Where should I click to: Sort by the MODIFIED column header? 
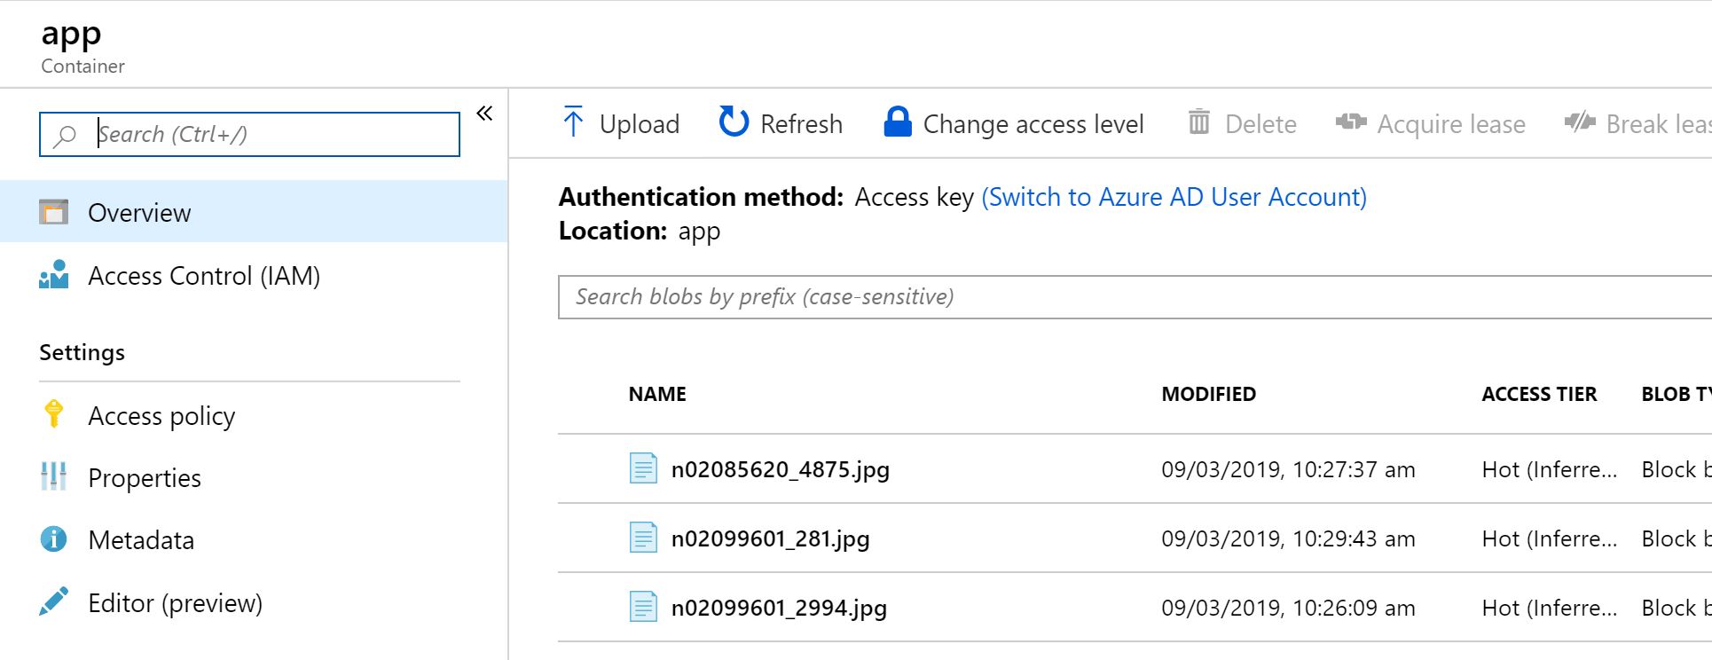pyautogui.click(x=1208, y=394)
